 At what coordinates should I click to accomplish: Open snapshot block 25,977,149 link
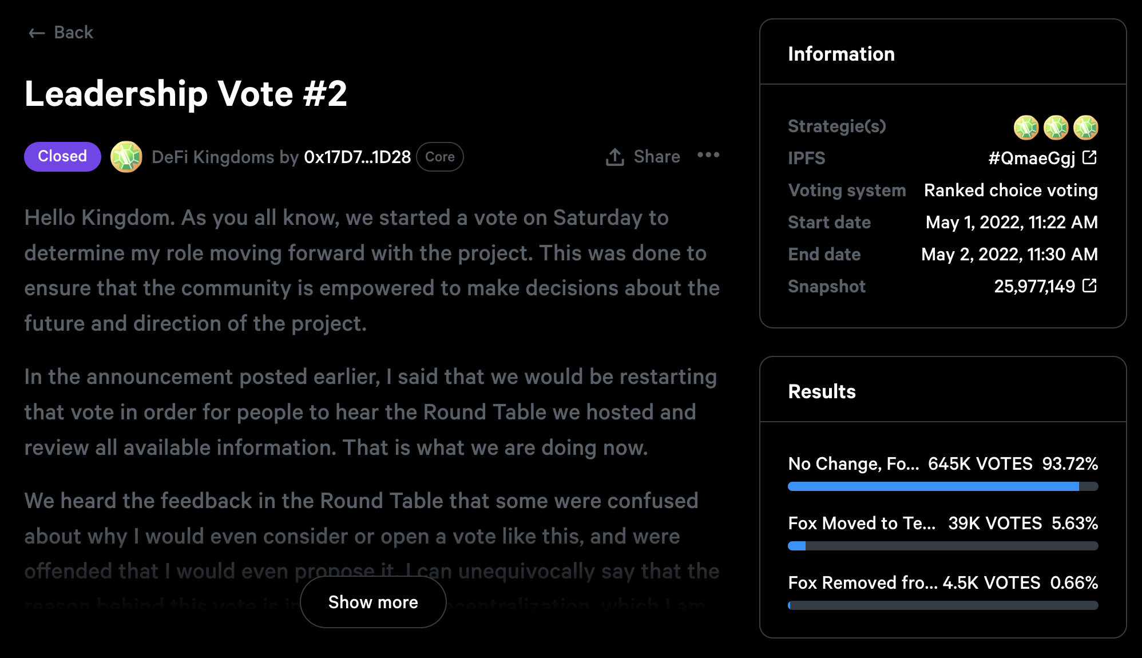pyautogui.click(x=1034, y=286)
